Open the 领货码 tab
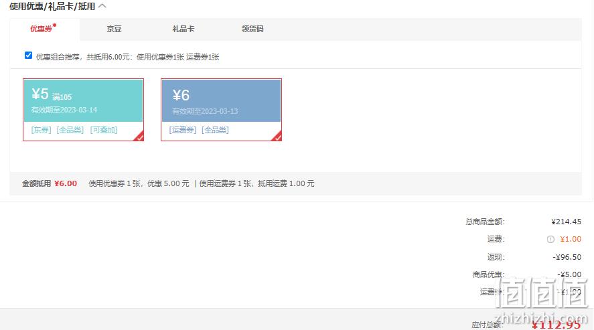This screenshot has width=594, height=330. (252, 29)
